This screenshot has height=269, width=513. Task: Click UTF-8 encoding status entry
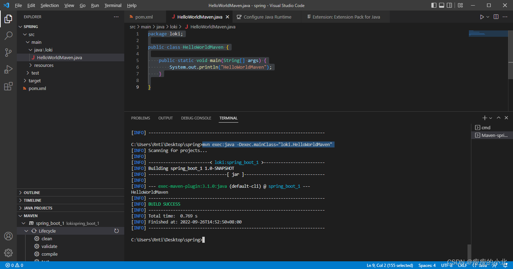click(447, 265)
